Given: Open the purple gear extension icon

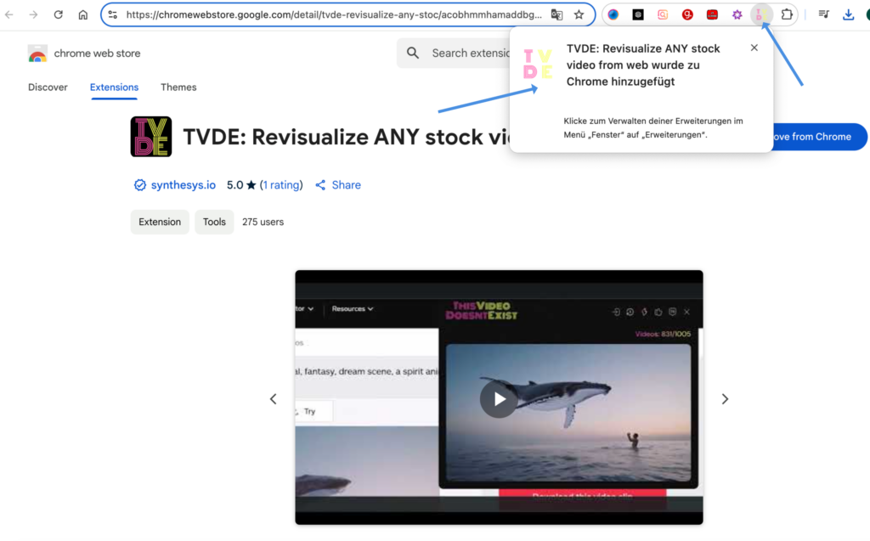Looking at the screenshot, I should pos(737,15).
